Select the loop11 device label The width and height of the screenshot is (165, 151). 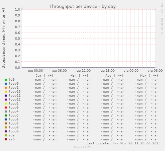(15, 96)
